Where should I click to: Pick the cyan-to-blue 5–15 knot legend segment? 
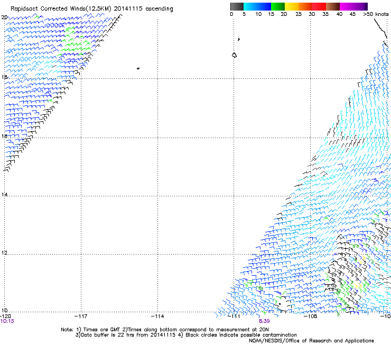click(x=257, y=6)
